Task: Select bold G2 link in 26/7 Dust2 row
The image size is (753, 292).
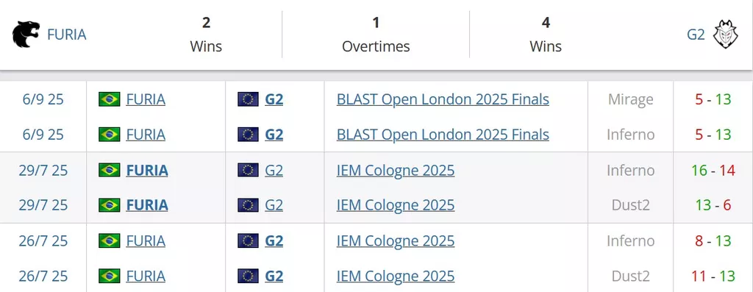Action: pyautogui.click(x=274, y=276)
